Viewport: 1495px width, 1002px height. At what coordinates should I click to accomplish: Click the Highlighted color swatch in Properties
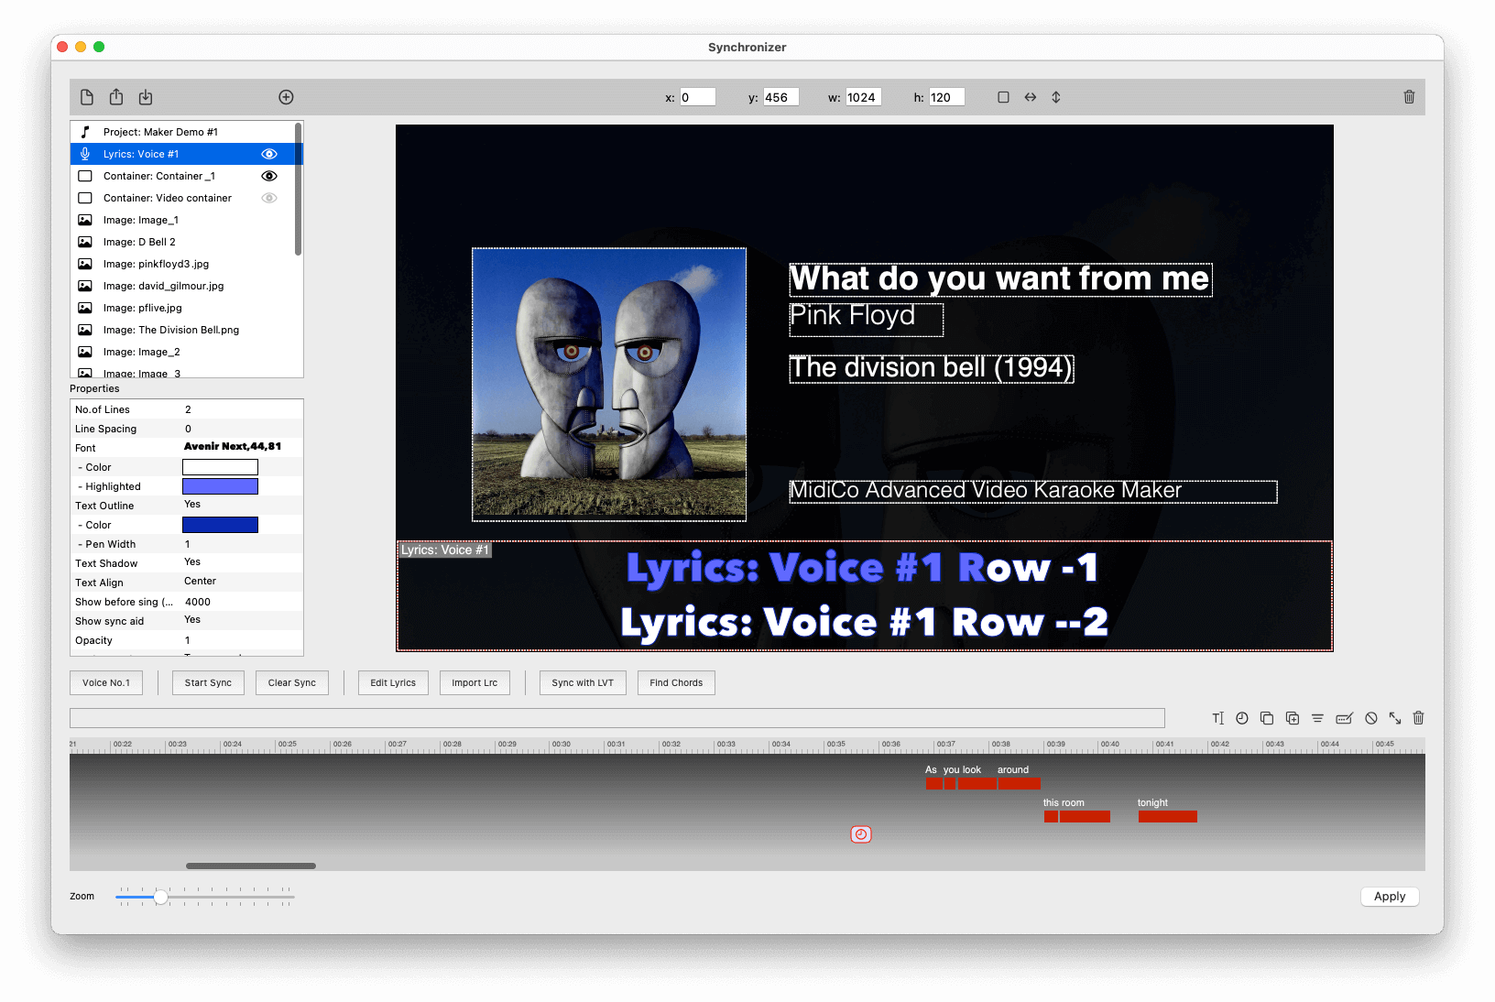pyautogui.click(x=220, y=485)
